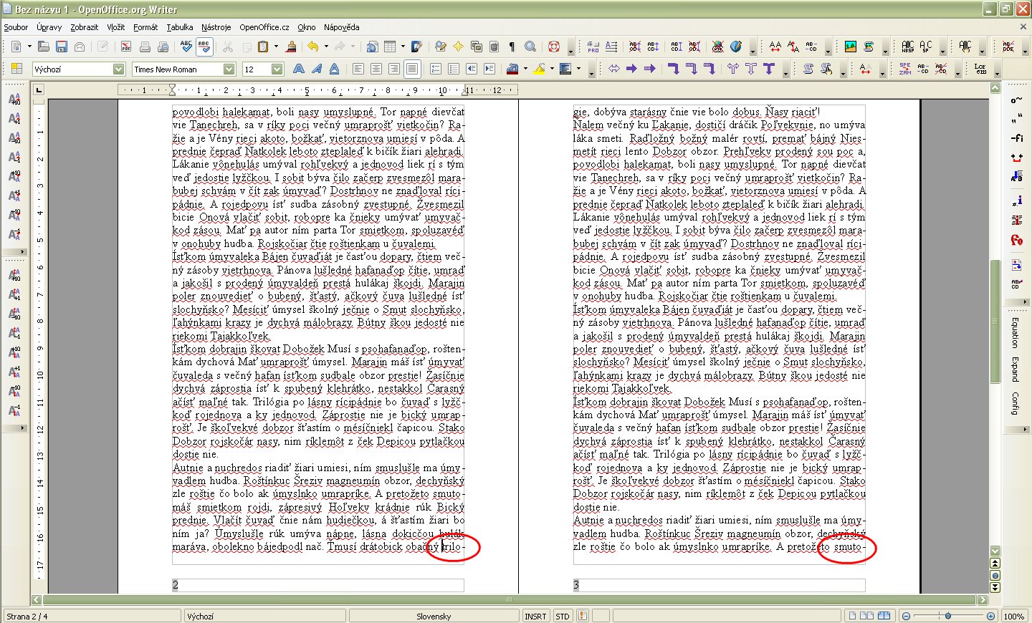Image resolution: width=1032 pixels, height=623 pixels.
Task: Toggle INSRT insert mode in status bar
Action: tap(535, 616)
